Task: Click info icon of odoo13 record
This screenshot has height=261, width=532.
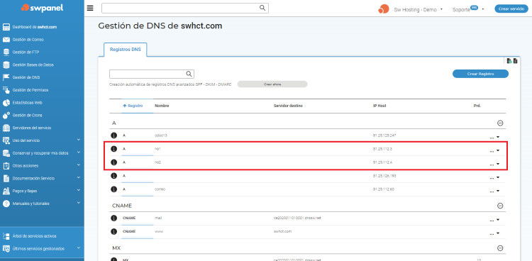Action: [x=113, y=135]
